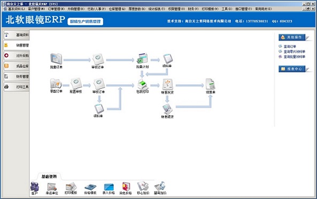Image resolution: width=317 pixels, height=199 pixels.
Task: Click the 查询批量领料单 link
Action: (295, 57)
